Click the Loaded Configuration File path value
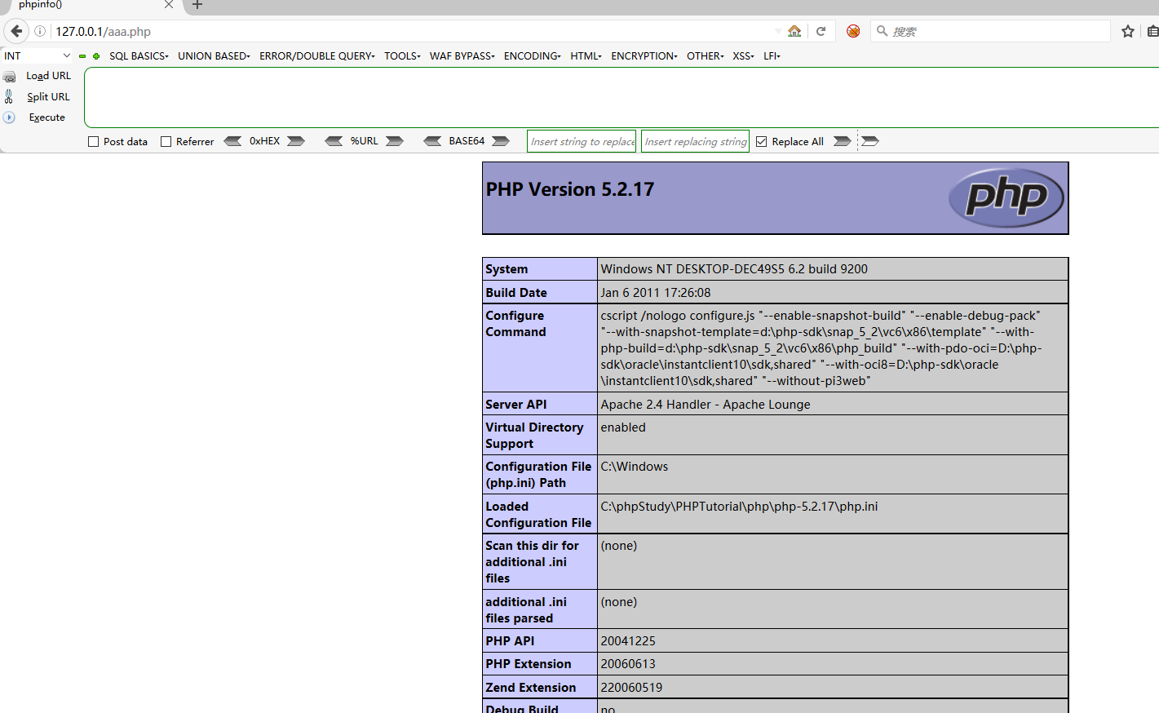 click(739, 507)
